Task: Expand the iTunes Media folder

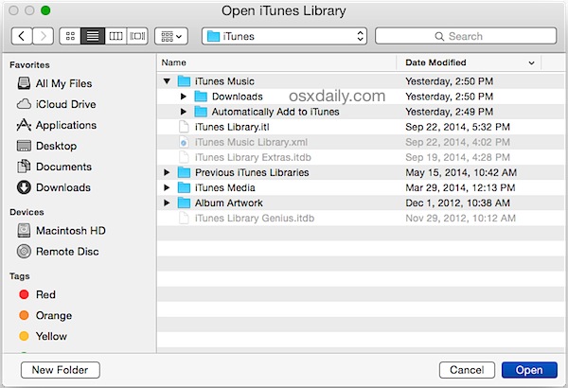Action: (x=167, y=187)
